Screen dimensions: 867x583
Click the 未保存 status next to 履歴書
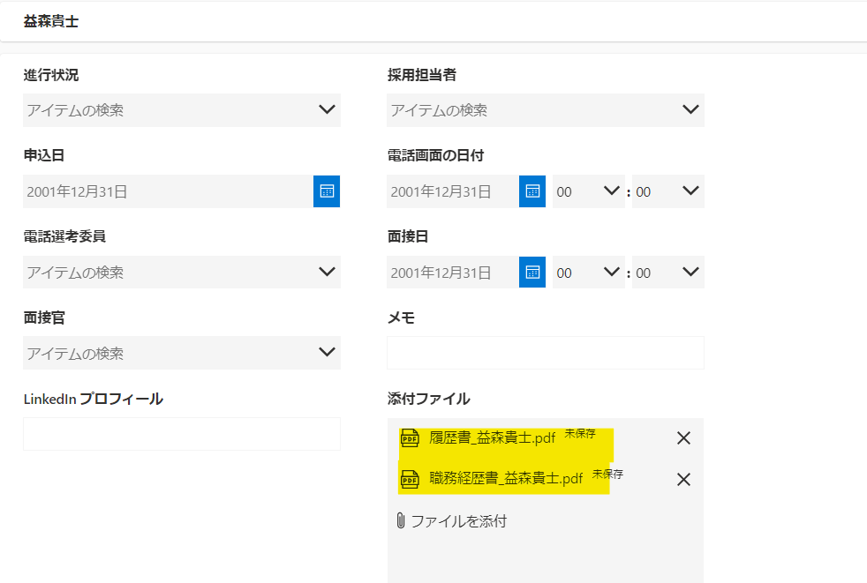tap(580, 434)
